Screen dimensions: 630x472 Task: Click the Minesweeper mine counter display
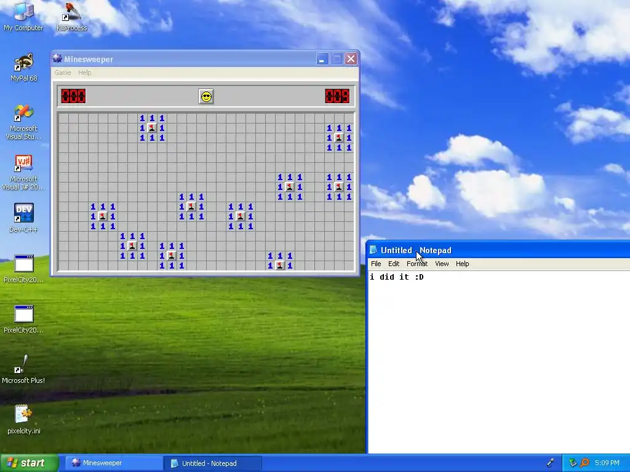[73, 96]
